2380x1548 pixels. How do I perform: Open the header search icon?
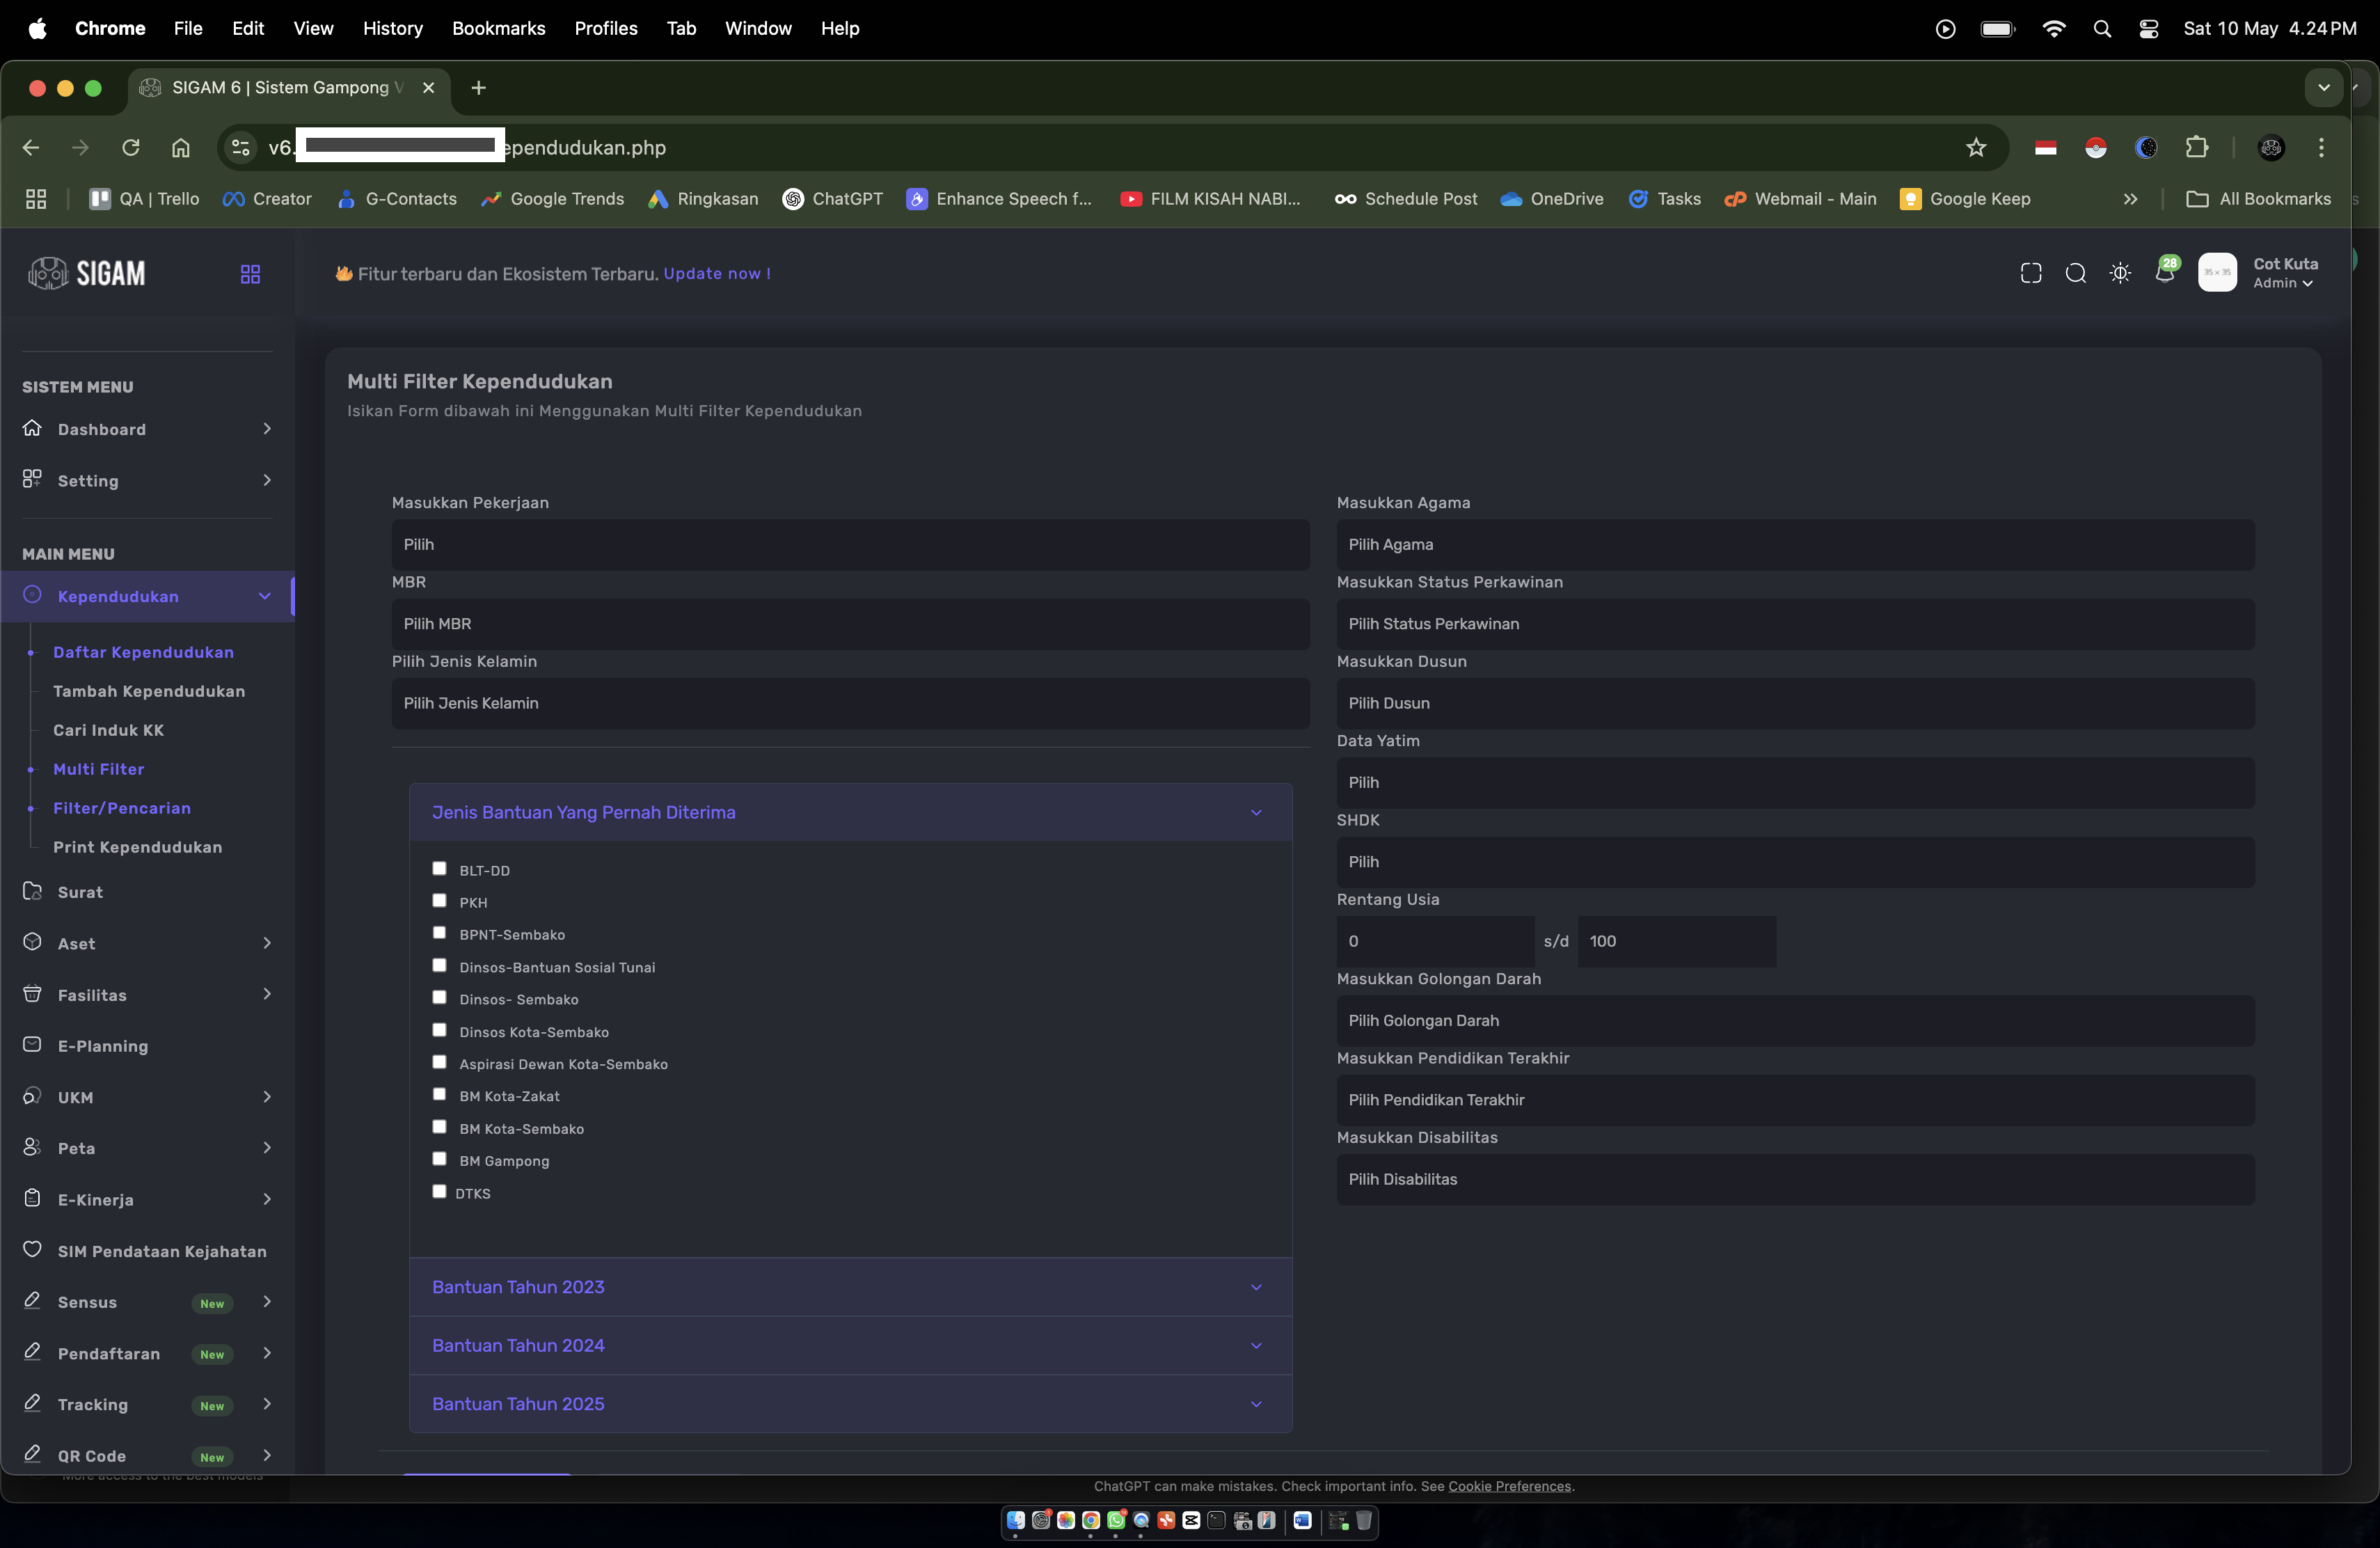2075,273
